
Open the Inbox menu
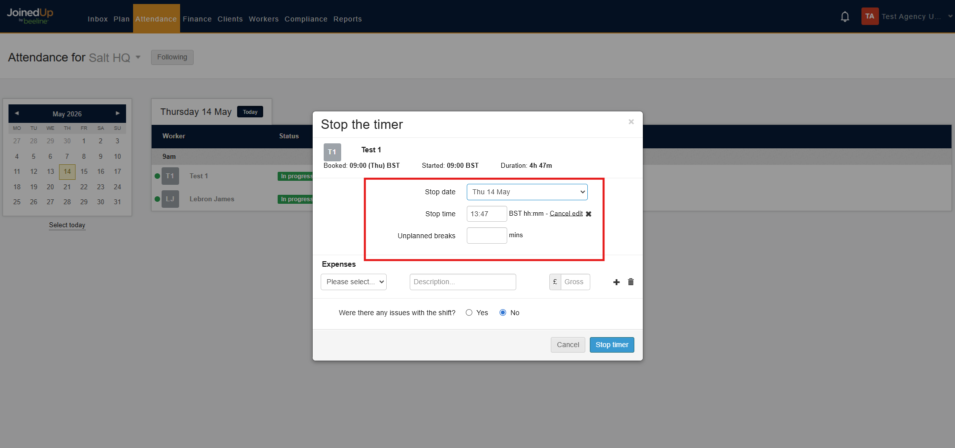(98, 19)
